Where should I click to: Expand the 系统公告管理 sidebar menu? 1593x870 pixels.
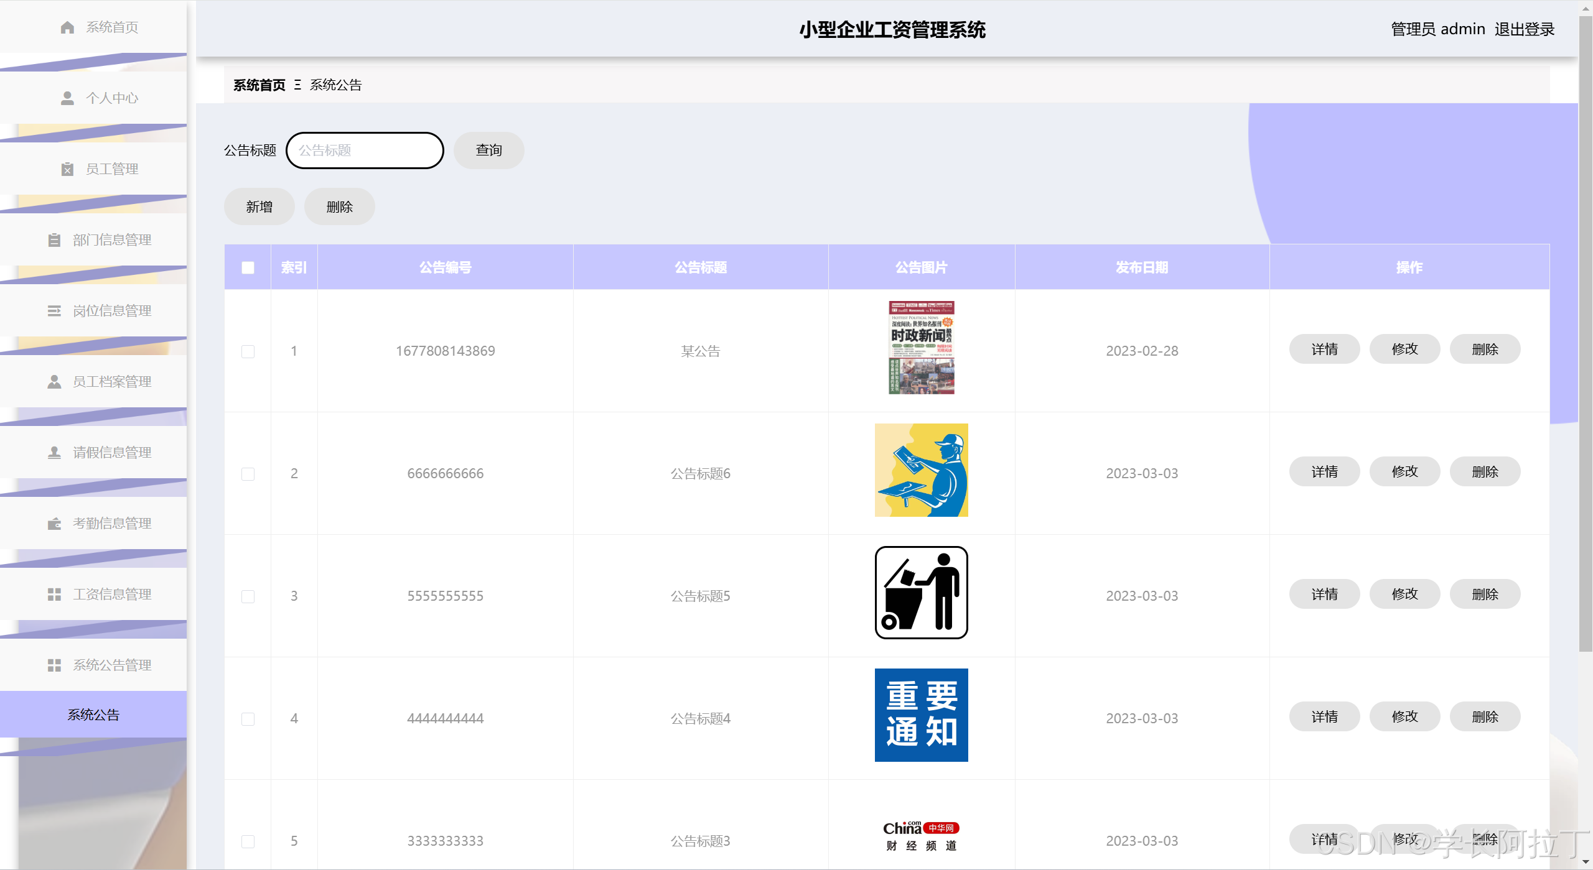[111, 665]
